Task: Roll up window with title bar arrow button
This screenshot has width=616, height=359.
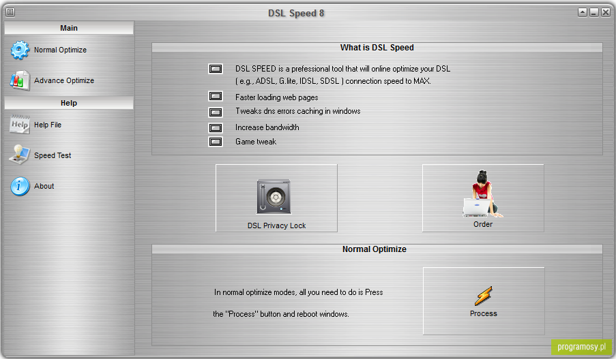Action: coord(583,12)
